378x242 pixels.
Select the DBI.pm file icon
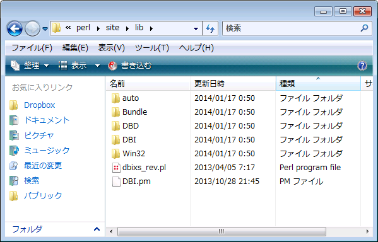coord(116,181)
